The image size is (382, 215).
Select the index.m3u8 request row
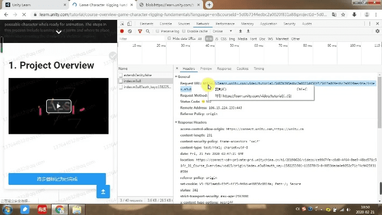133,81
